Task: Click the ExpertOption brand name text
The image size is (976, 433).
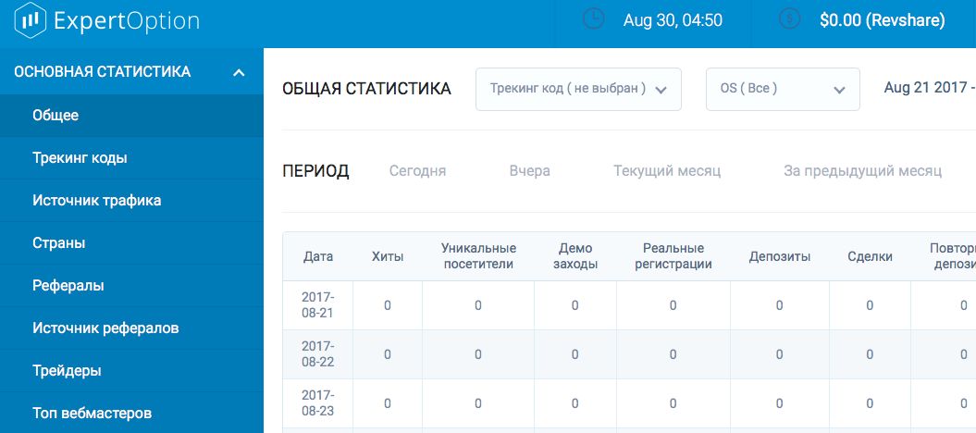Action: pos(127,21)
